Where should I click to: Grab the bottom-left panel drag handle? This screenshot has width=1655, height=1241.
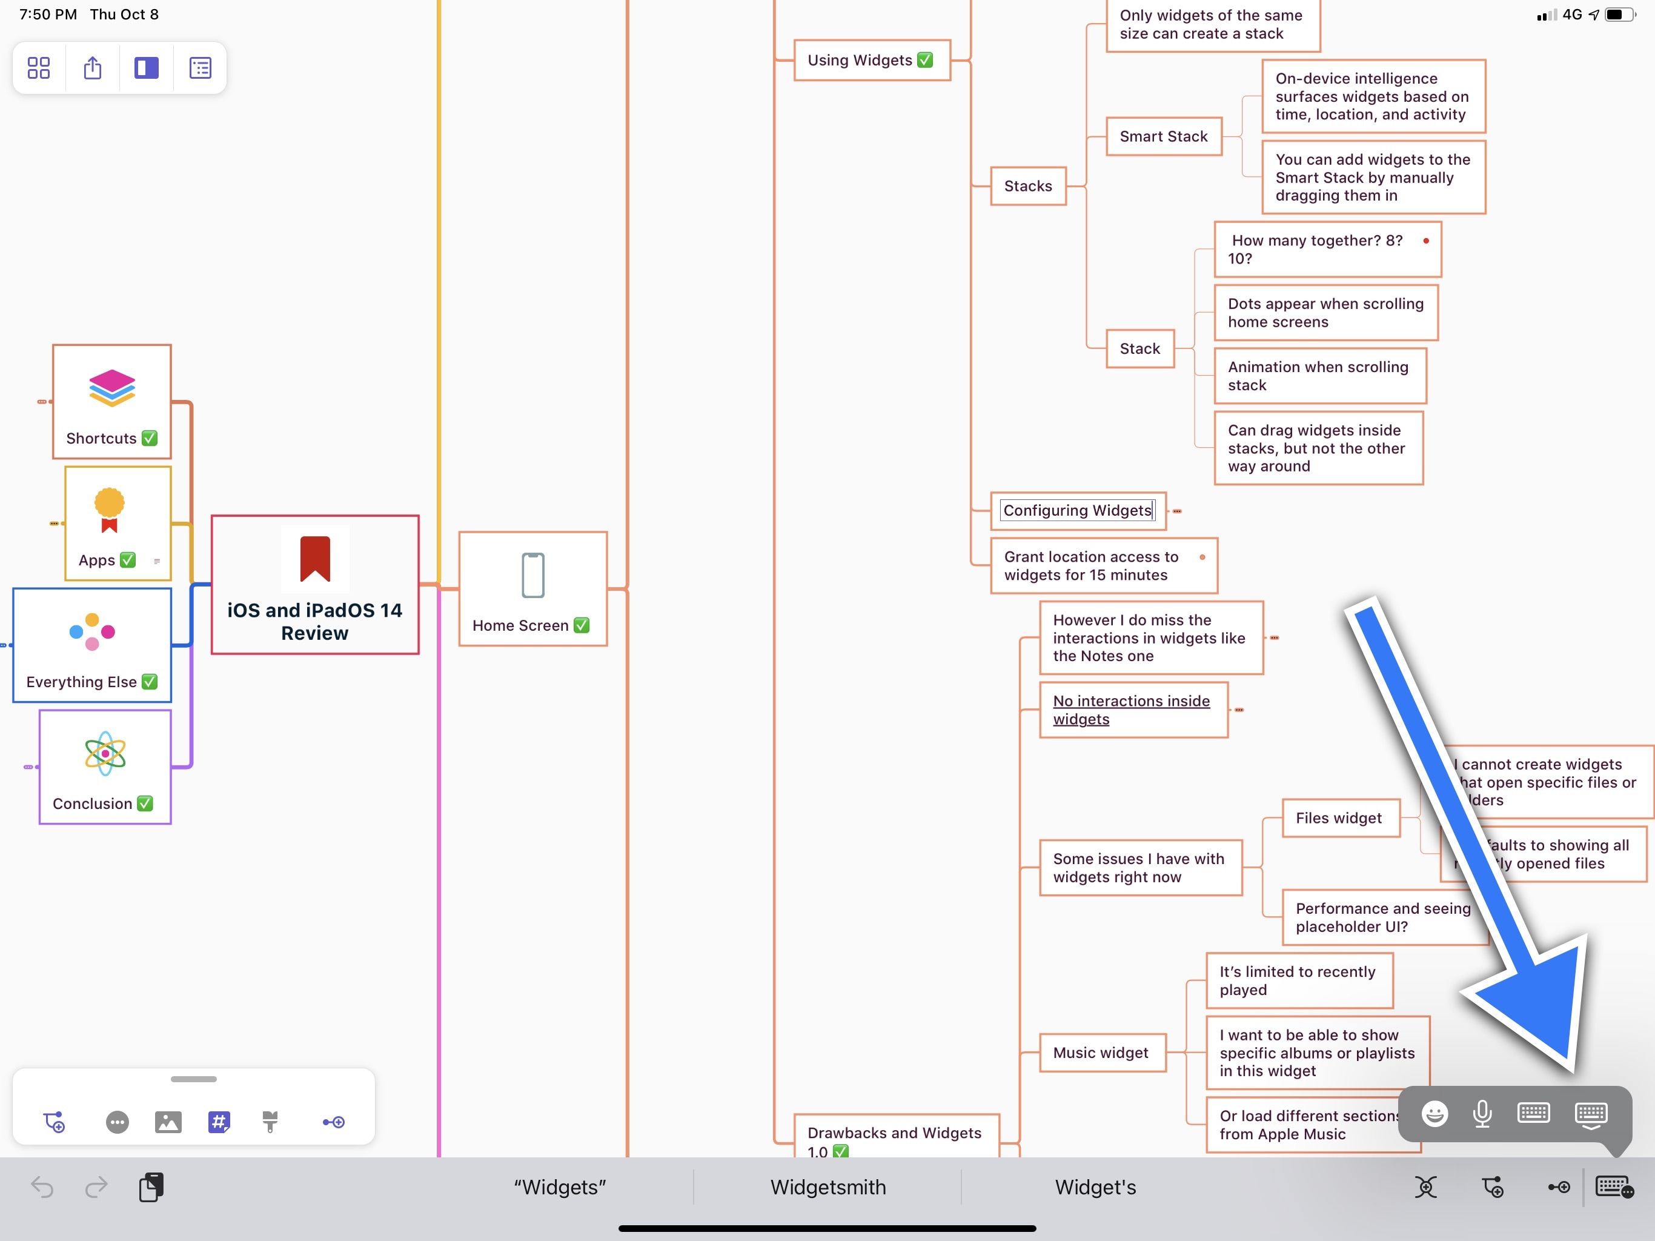coord(194,1079)
